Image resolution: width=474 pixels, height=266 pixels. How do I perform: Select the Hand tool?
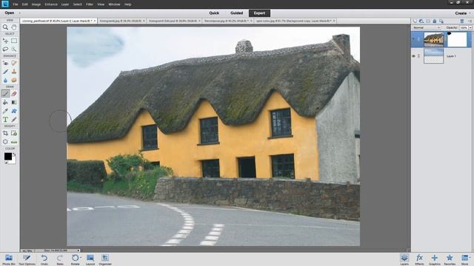click(14, 27)
